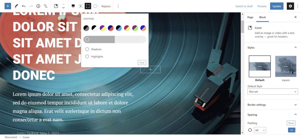The height and width of the screenshot is (139, 301).
Task: Click the Switch to draft link
Action: click(244, 6)
